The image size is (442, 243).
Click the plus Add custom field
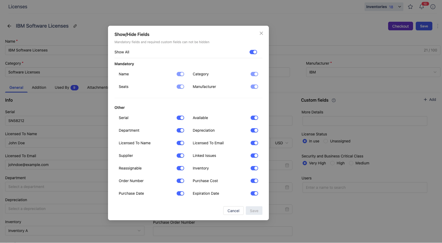click(430, 100)
